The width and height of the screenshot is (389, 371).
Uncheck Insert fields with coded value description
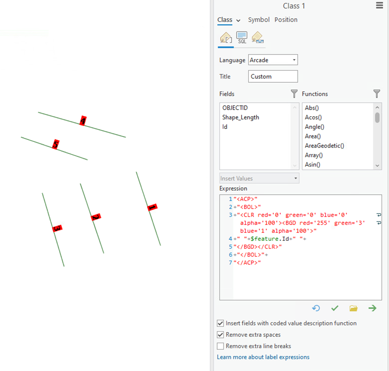tap(220, 323)
